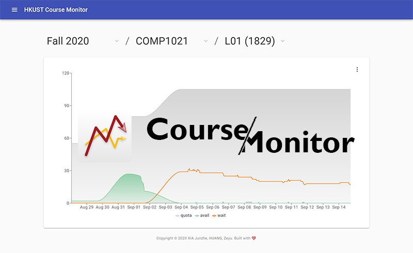The image size is (413, 253).
Task: Click the orange wait line peak near Sep 04
Action: tap(189, 169)
